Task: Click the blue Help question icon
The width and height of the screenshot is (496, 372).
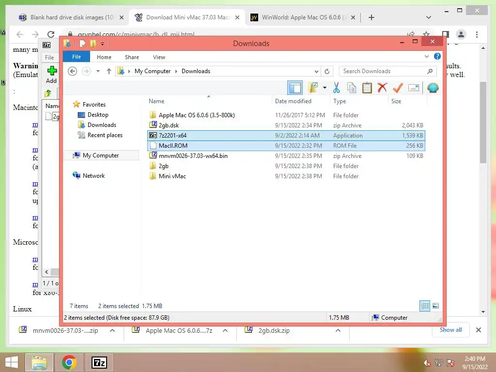Action: pos(437,56)
